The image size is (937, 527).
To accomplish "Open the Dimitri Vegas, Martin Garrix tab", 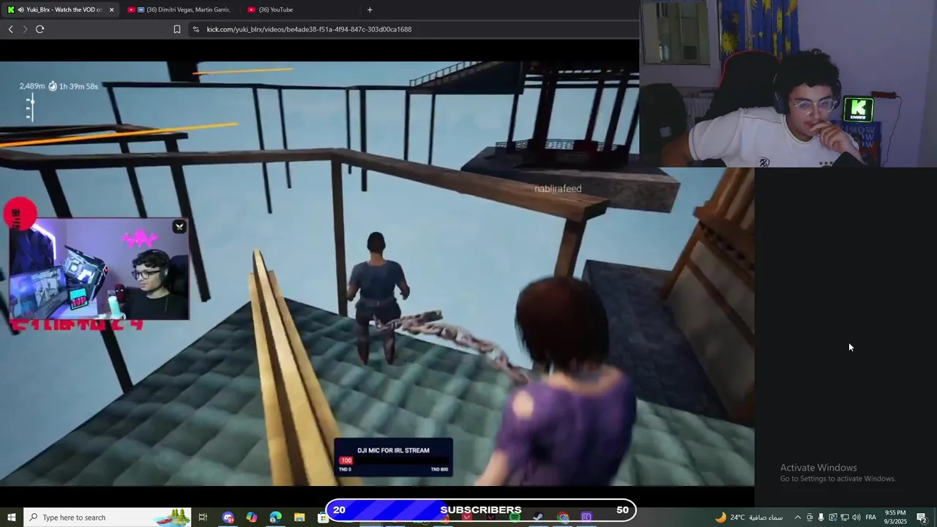I will pyautogui.click(x=179, y=10).
